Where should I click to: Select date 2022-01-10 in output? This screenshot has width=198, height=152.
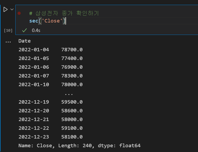coord(34,84)
